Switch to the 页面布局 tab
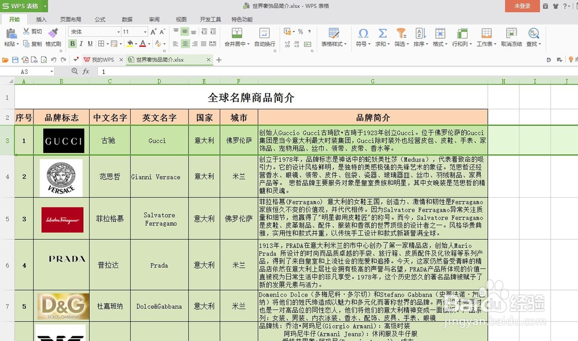The image size is (578, 341). 71,19
